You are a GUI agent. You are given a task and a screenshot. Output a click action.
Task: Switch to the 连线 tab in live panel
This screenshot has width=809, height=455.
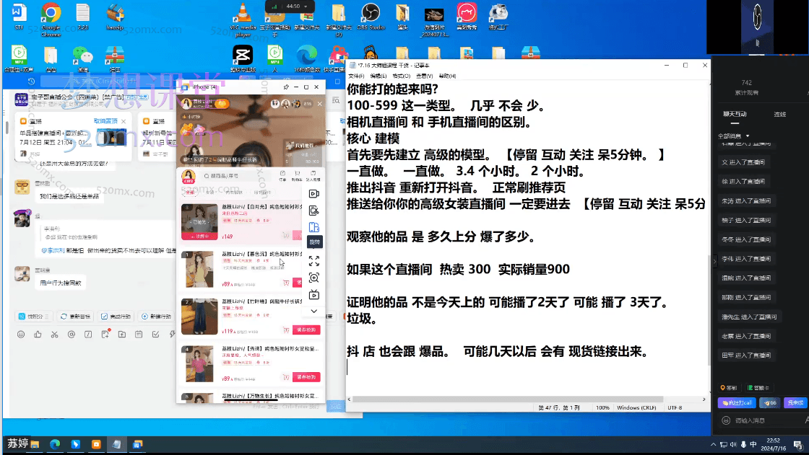(x=780, y=114)
